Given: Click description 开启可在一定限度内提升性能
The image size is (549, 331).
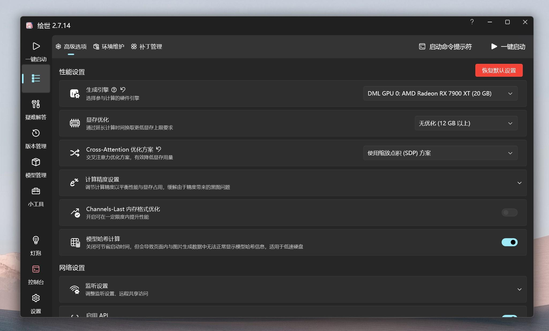Looking at the screenshot, I should [117, 217].
